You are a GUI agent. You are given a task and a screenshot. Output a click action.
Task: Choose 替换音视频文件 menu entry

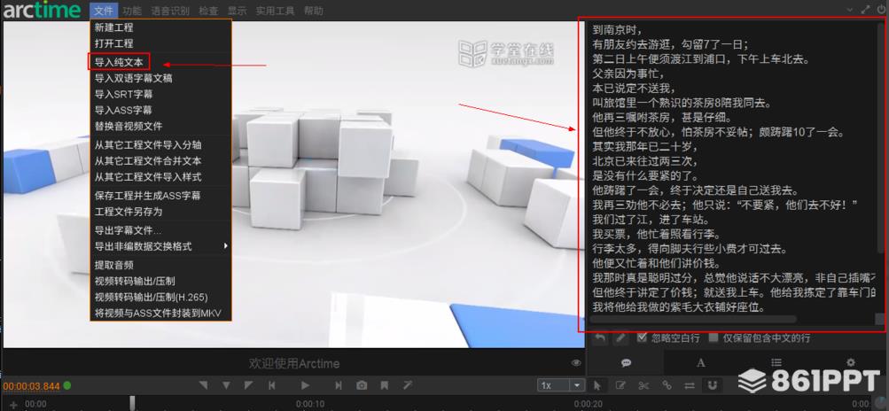pyautogui.click(x=160, y=126)
